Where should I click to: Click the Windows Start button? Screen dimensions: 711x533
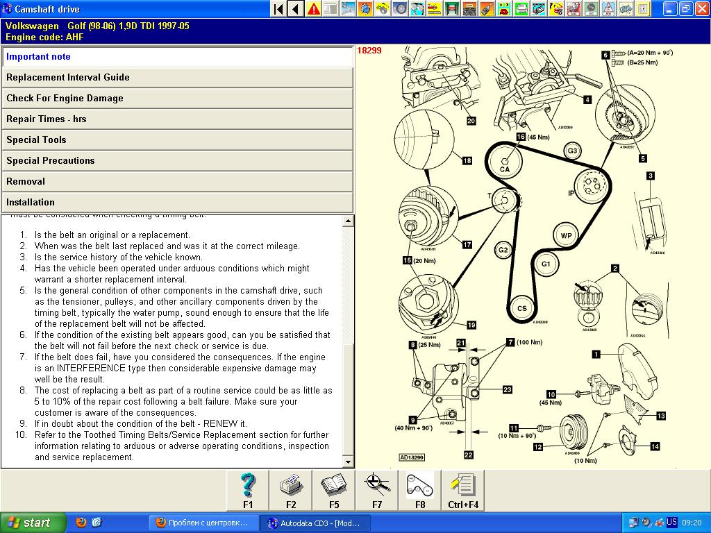click(x=33, y=523)
